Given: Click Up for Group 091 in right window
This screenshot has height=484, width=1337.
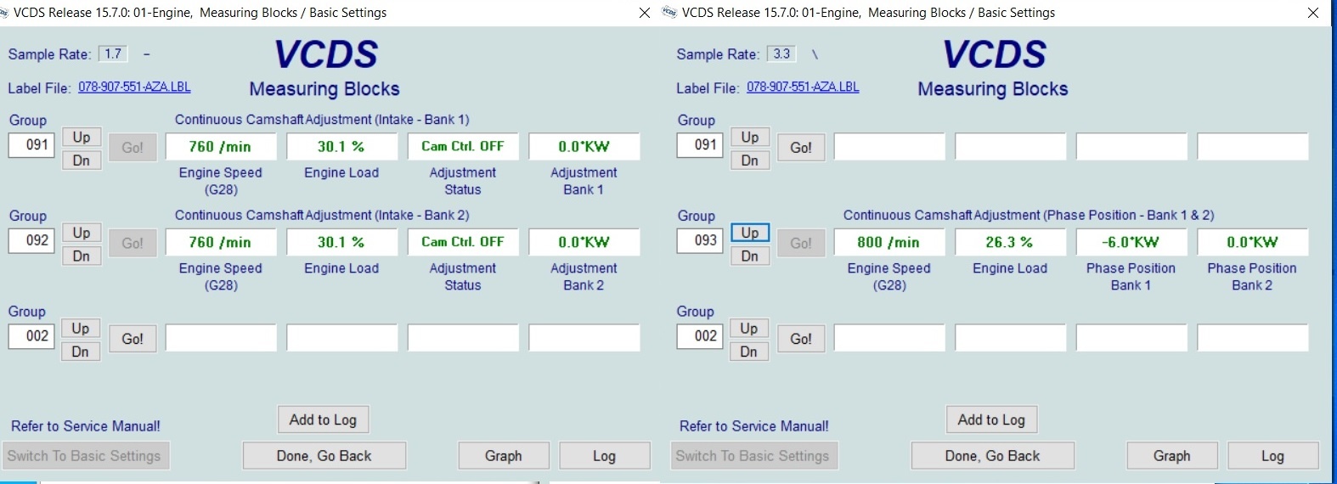Looking at the screenshot, I should tap(750, 137).
